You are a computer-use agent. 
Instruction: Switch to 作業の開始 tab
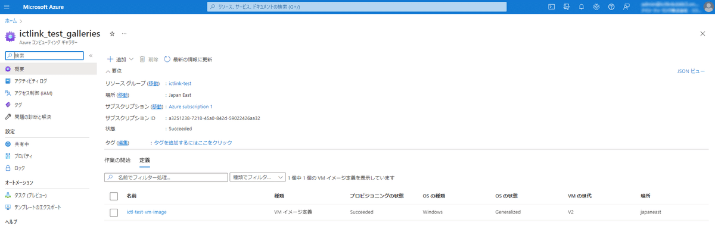pyautogui.click(x=117, y=161)
